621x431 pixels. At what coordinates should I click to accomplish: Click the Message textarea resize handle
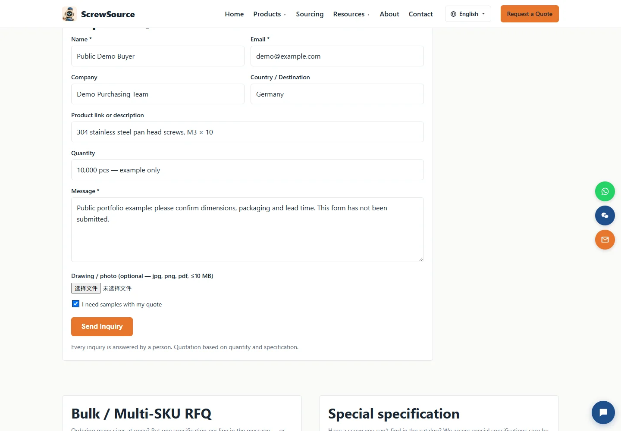[421, 259]
